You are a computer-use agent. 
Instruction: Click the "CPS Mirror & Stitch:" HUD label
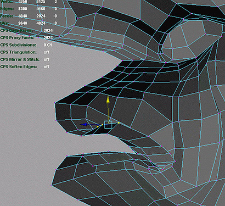pyautogui.click(x=20, y=59)
